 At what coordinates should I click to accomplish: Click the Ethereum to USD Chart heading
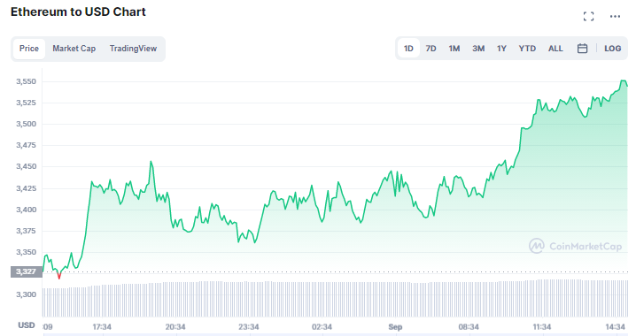78,11
